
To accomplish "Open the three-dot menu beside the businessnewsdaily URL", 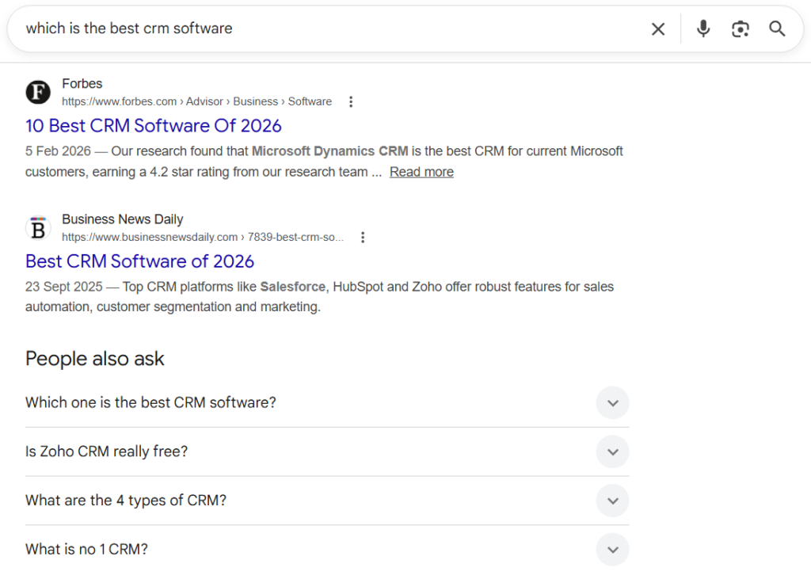I will 363,238.
